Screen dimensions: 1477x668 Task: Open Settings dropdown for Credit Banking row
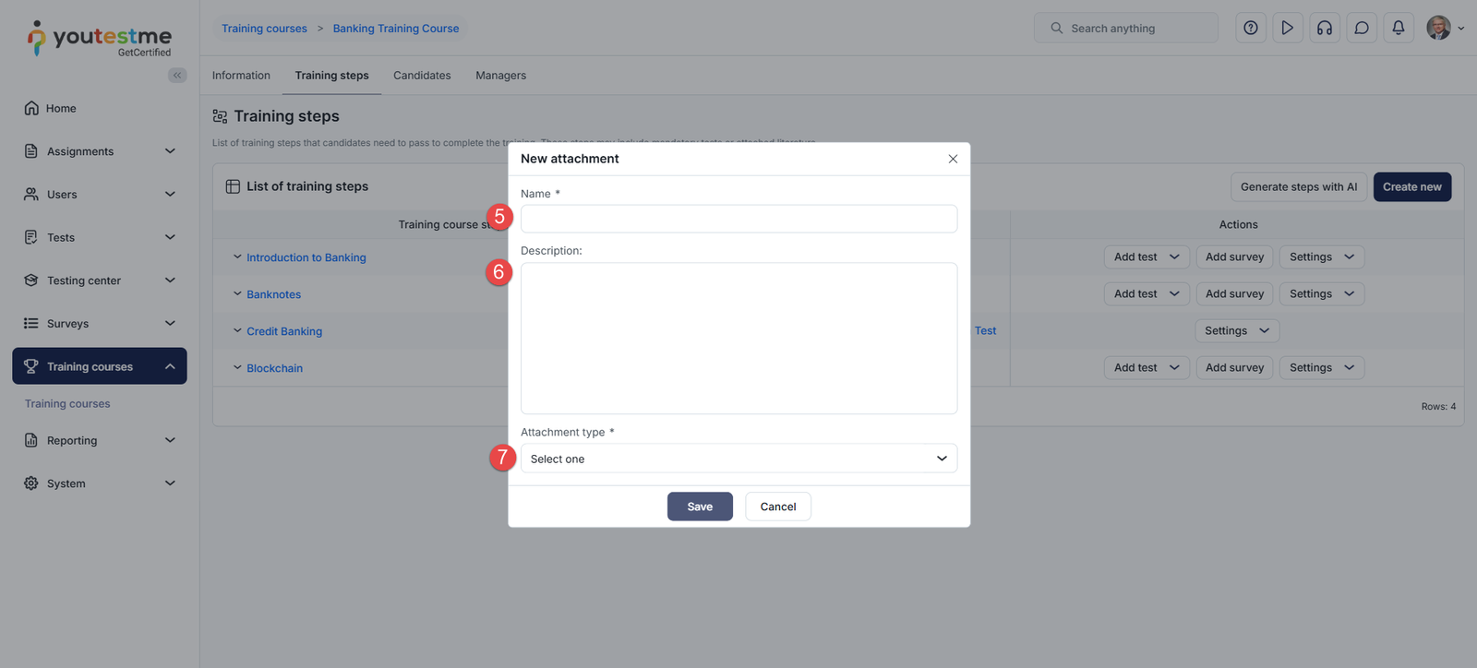1237,330
